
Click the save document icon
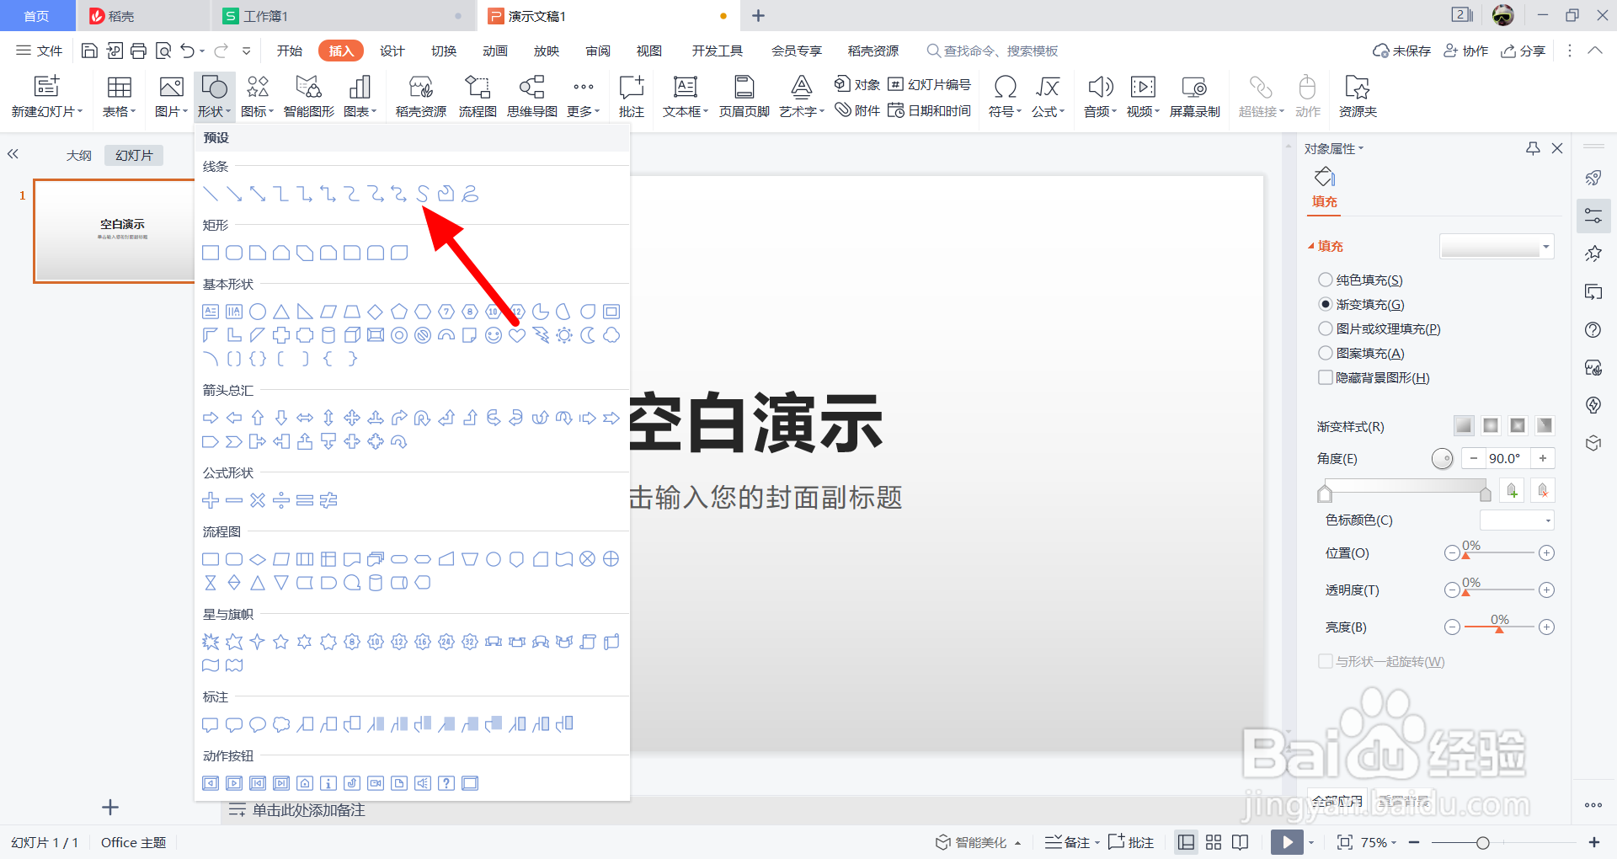[x=89, y=51]
